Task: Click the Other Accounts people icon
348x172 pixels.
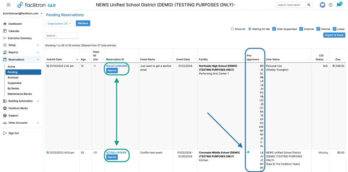Action: coord(5,123)
